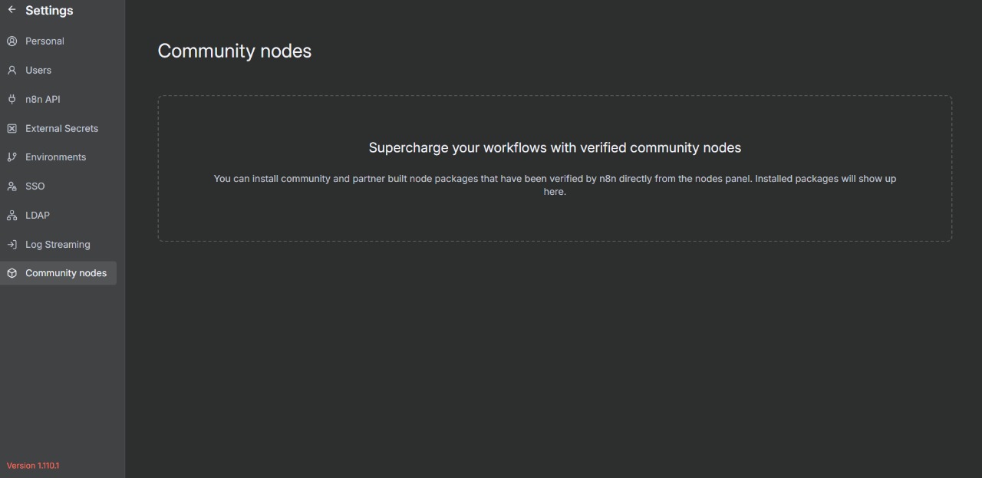Switch to the External Secrets page
The width and height of the screenshot is (982, 478).
click(62, 128)
